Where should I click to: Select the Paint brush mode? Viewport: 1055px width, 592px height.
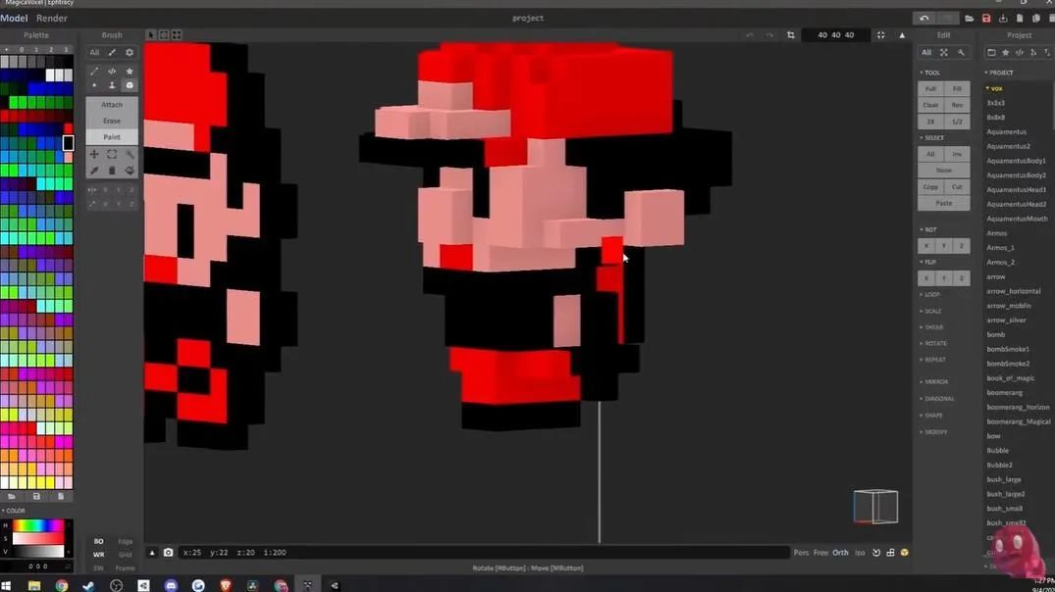coord(112,137)
